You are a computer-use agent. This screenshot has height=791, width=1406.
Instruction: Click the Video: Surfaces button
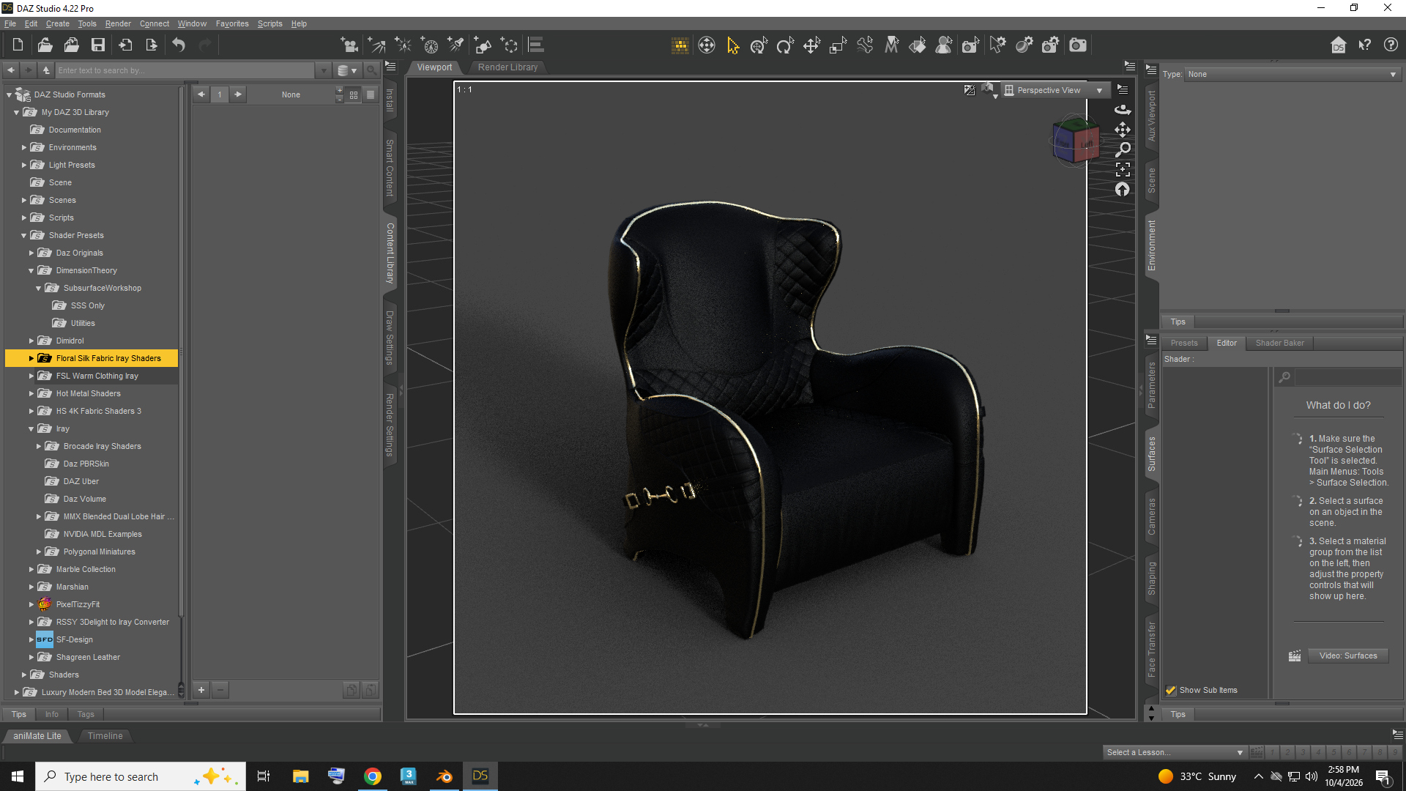pyautogui.click(x=1348, y=656)
